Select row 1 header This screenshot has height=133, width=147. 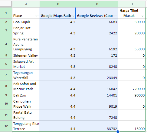pos(6,13)
